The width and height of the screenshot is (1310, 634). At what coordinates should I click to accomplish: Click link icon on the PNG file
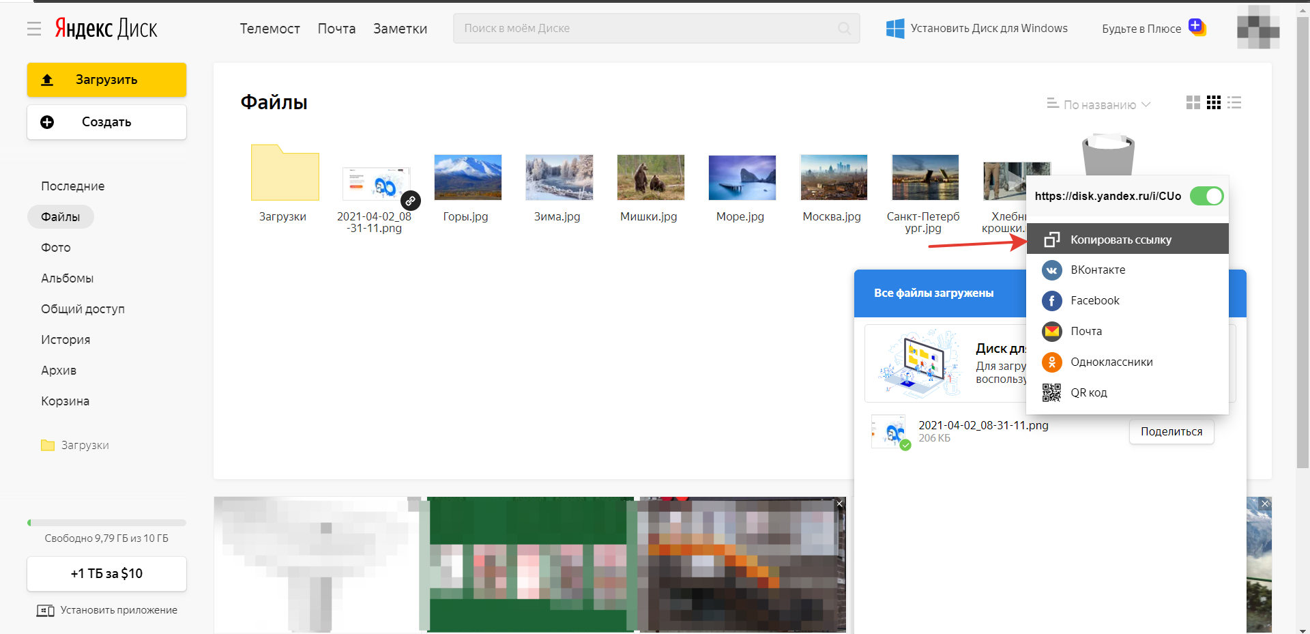[x=410, y=201]
